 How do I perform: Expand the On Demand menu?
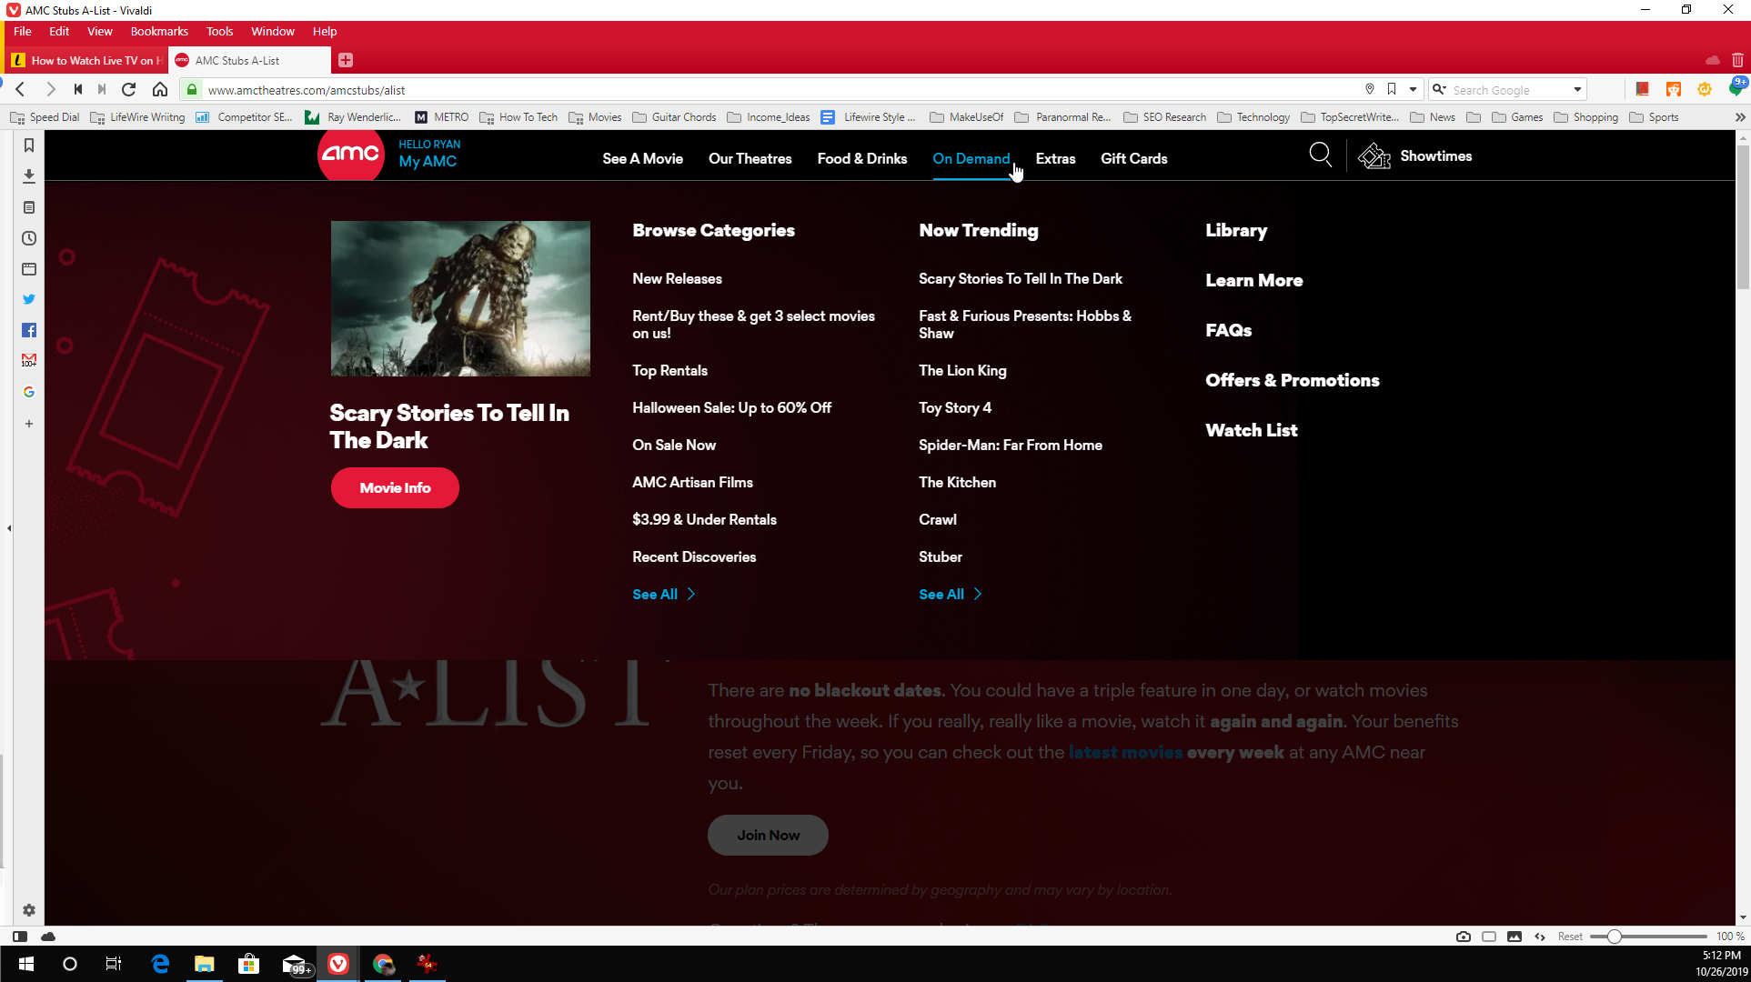(971, 158)
